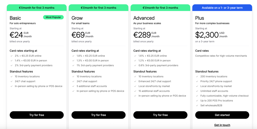257x129 pixels.
Task: Start free trial of Advanced plan
Action: point(160,115)
